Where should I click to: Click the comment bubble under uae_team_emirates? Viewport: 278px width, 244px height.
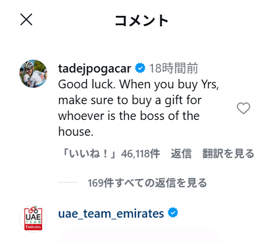pos(140,236)
